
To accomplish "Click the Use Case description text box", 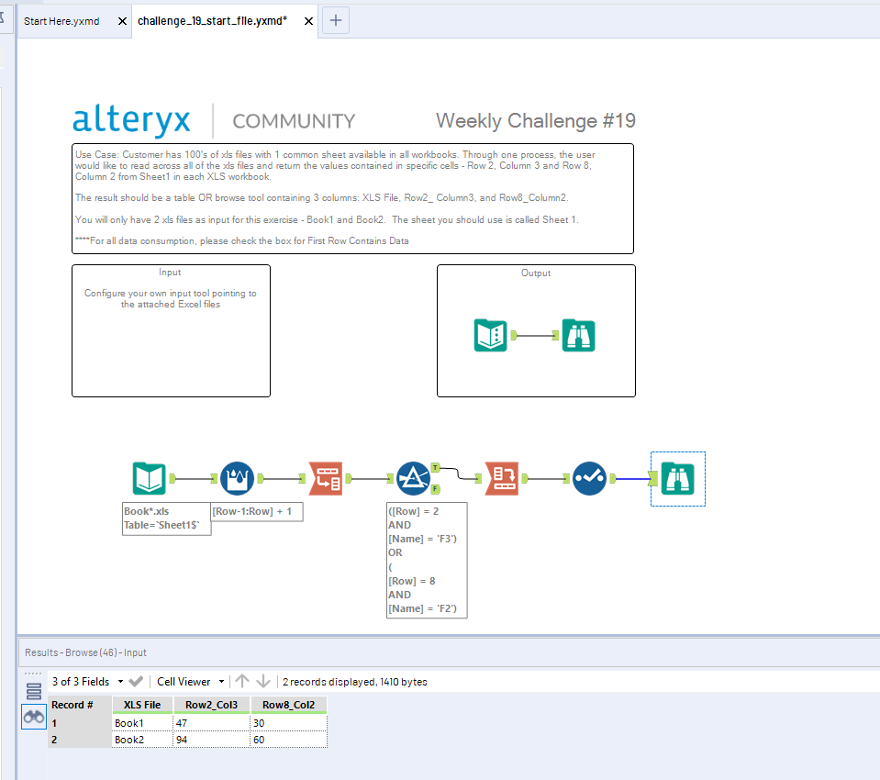I will pos(353,198).
